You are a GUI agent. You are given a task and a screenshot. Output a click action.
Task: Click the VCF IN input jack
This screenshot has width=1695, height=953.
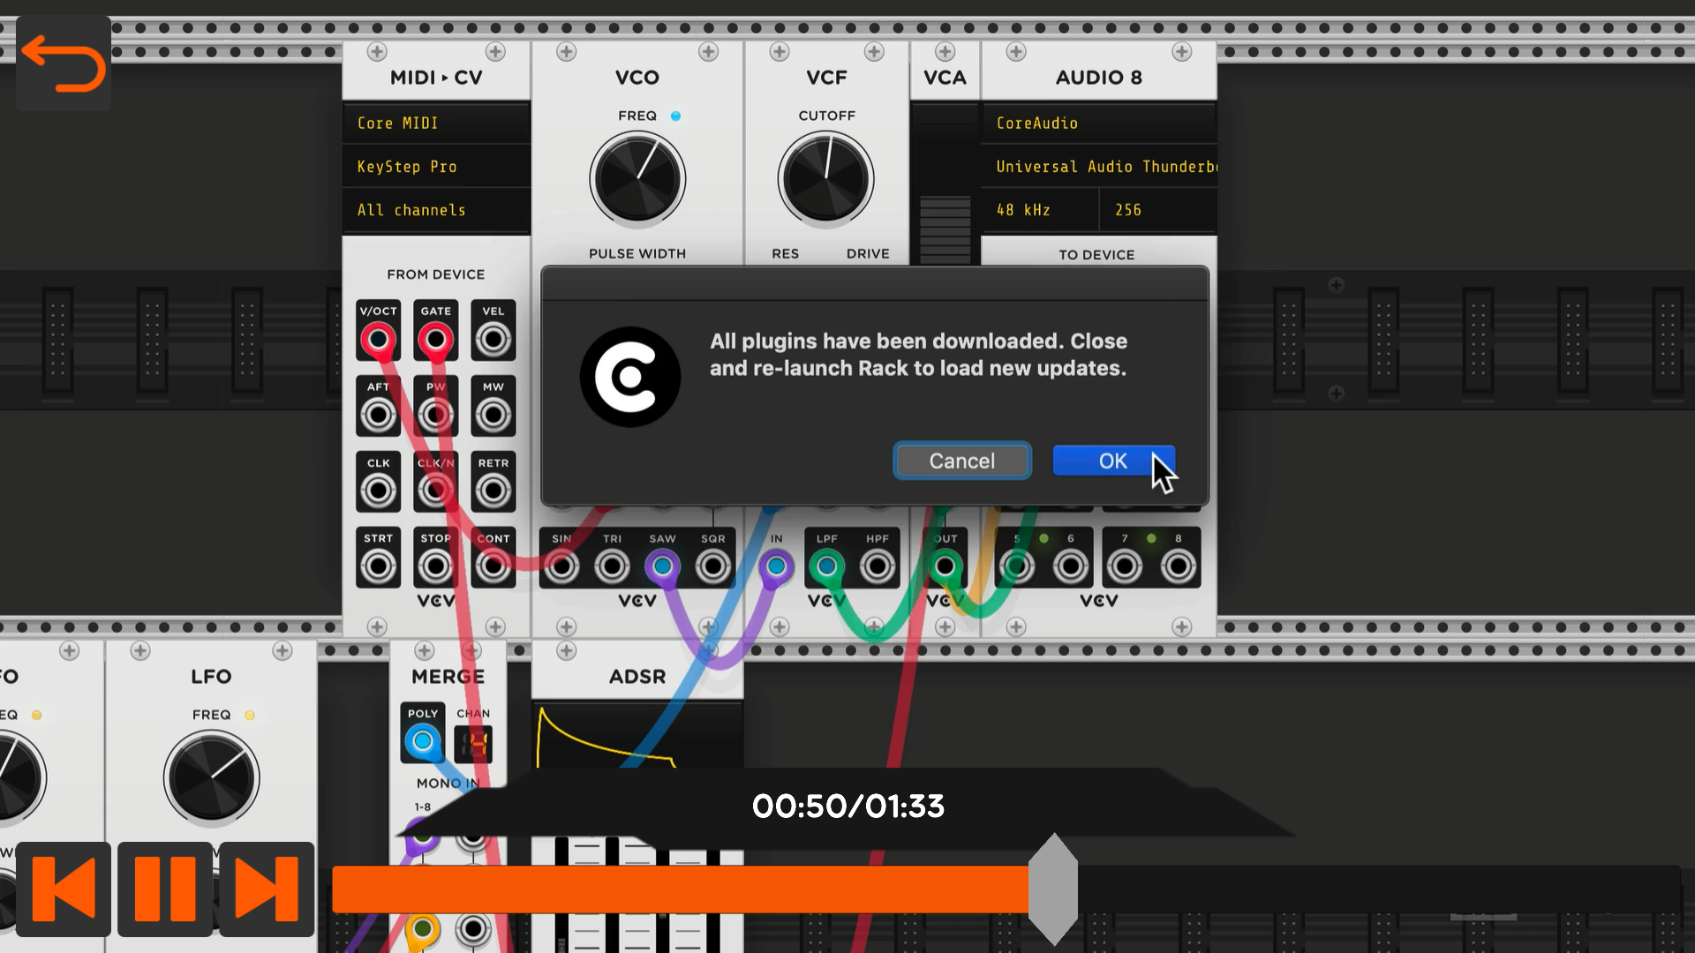(x=776, y=567)
